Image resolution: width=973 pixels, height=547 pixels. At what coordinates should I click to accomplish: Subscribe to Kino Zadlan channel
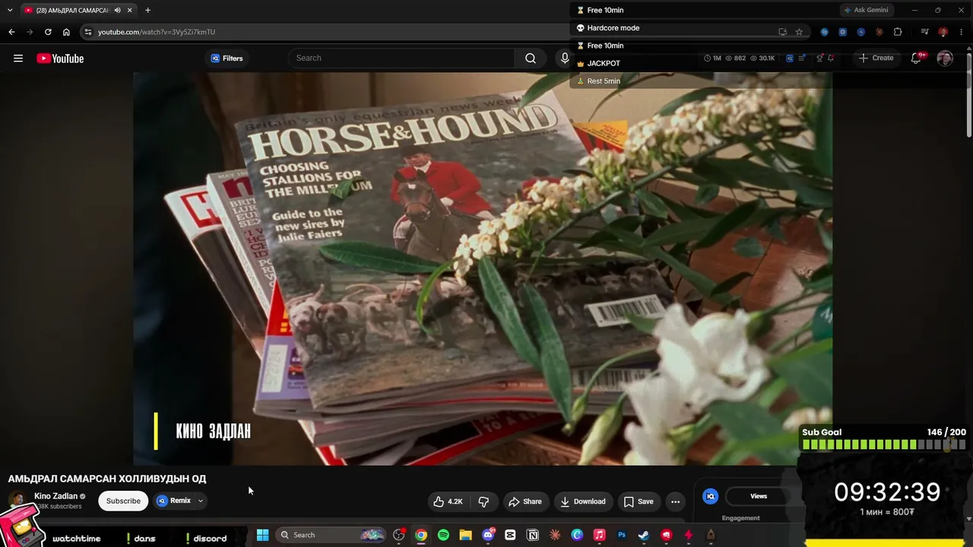tap(123, 501)
